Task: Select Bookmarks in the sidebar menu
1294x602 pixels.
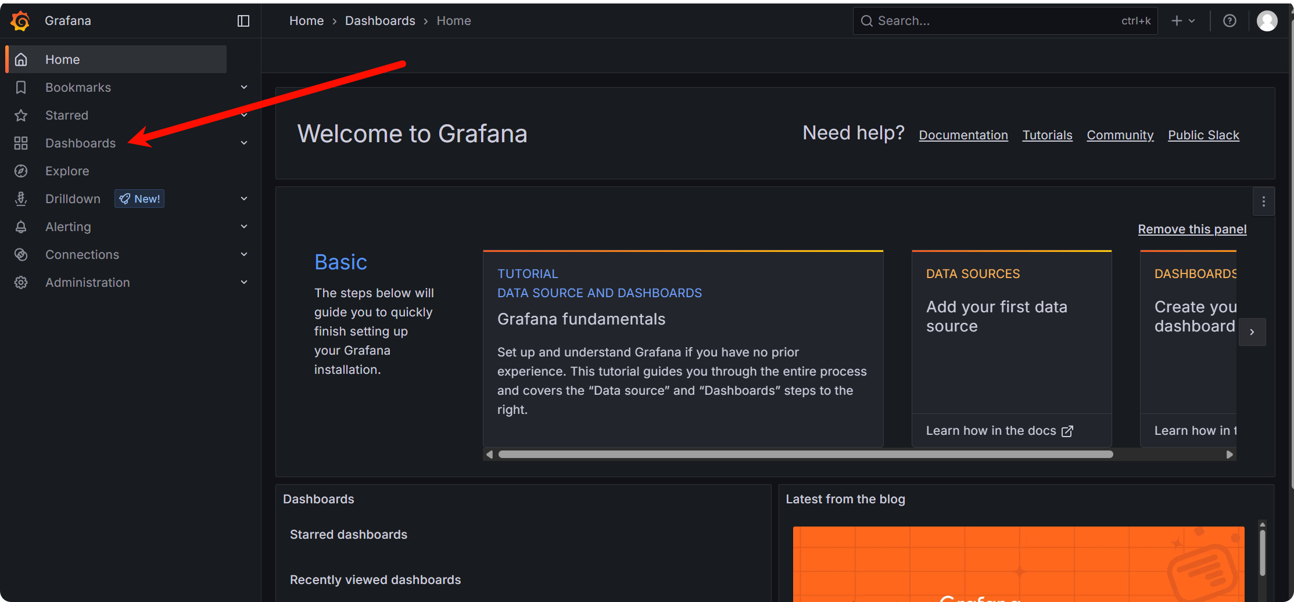Action: click(x=78, y=87)
